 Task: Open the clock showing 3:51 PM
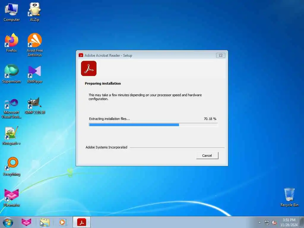(x=289, y=222)
